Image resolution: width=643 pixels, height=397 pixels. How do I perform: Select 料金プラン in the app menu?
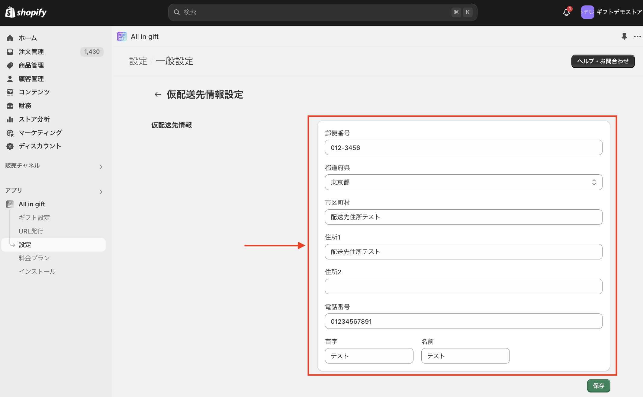[x=34, y=258]
